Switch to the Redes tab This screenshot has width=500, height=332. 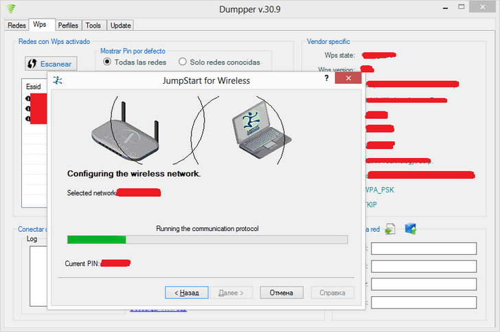click(x=16, y=25)
